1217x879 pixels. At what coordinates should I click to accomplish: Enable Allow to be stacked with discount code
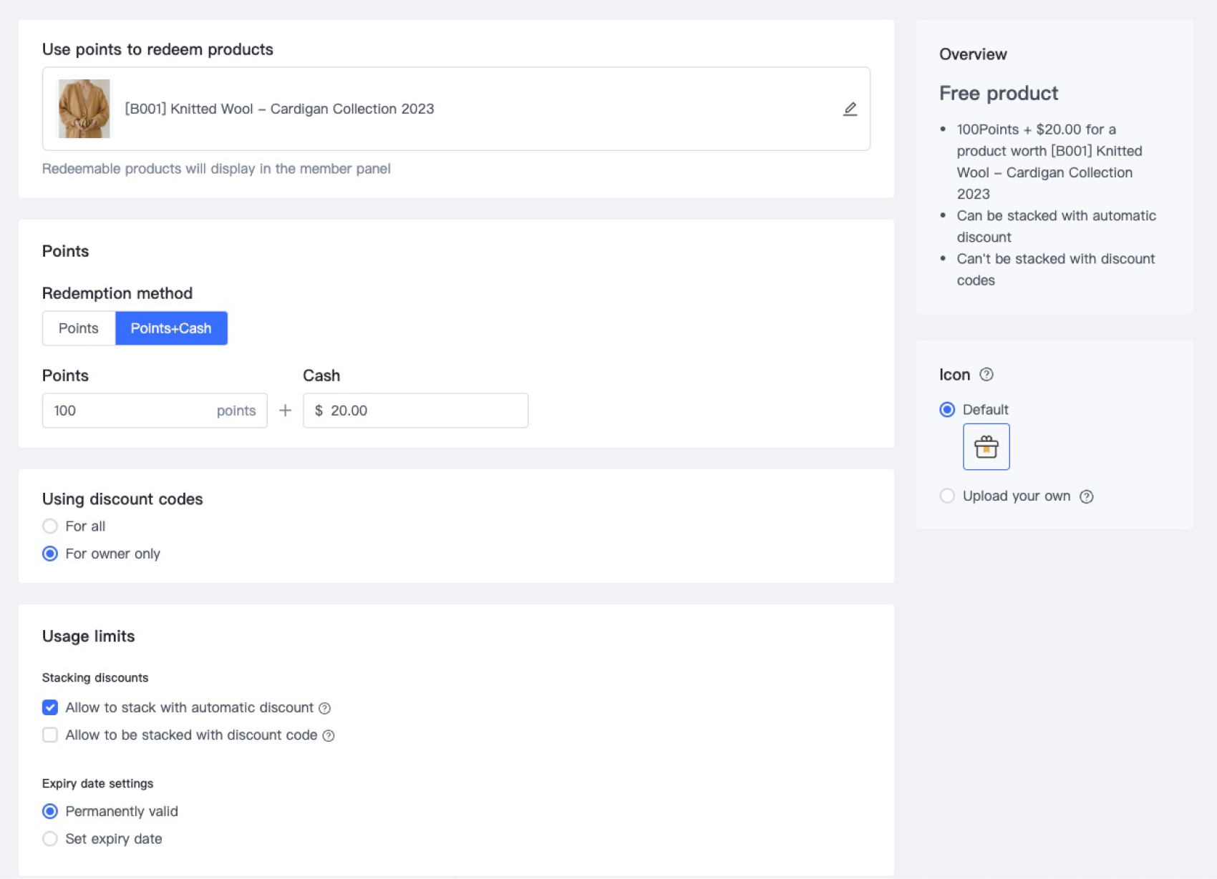(50, 735)
